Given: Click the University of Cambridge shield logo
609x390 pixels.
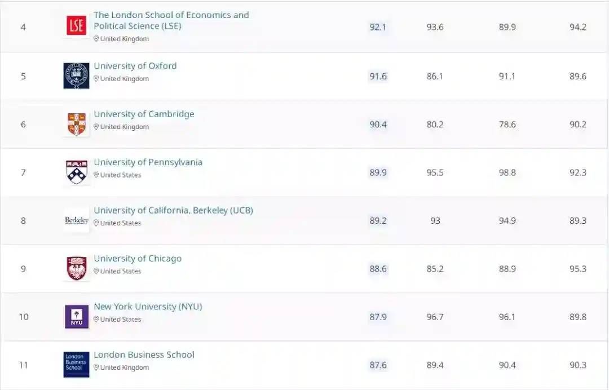Looking at the screenshot, I should [x=76, y=124].
